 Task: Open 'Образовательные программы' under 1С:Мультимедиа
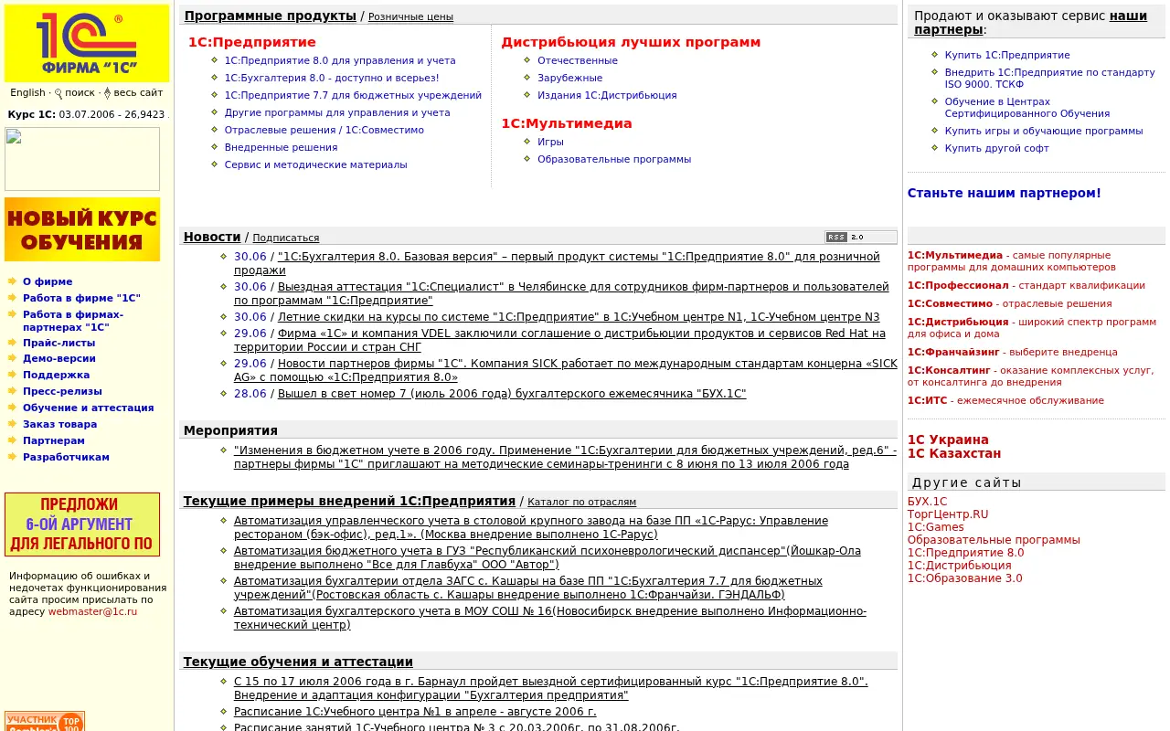click(614, 159)
